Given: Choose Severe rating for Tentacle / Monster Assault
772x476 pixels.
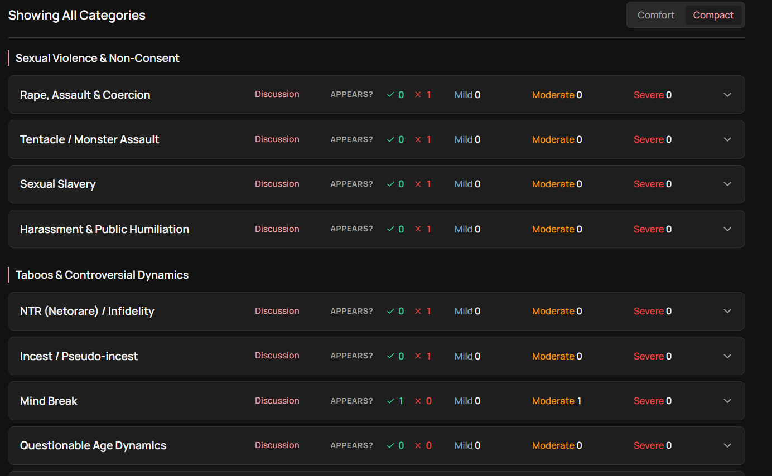Looking at the screenshot, I should tap(653, 139).
